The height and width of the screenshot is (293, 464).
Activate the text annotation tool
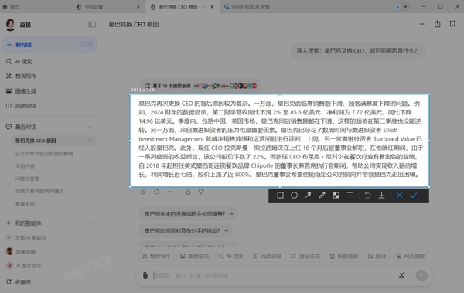pos(350,196)
